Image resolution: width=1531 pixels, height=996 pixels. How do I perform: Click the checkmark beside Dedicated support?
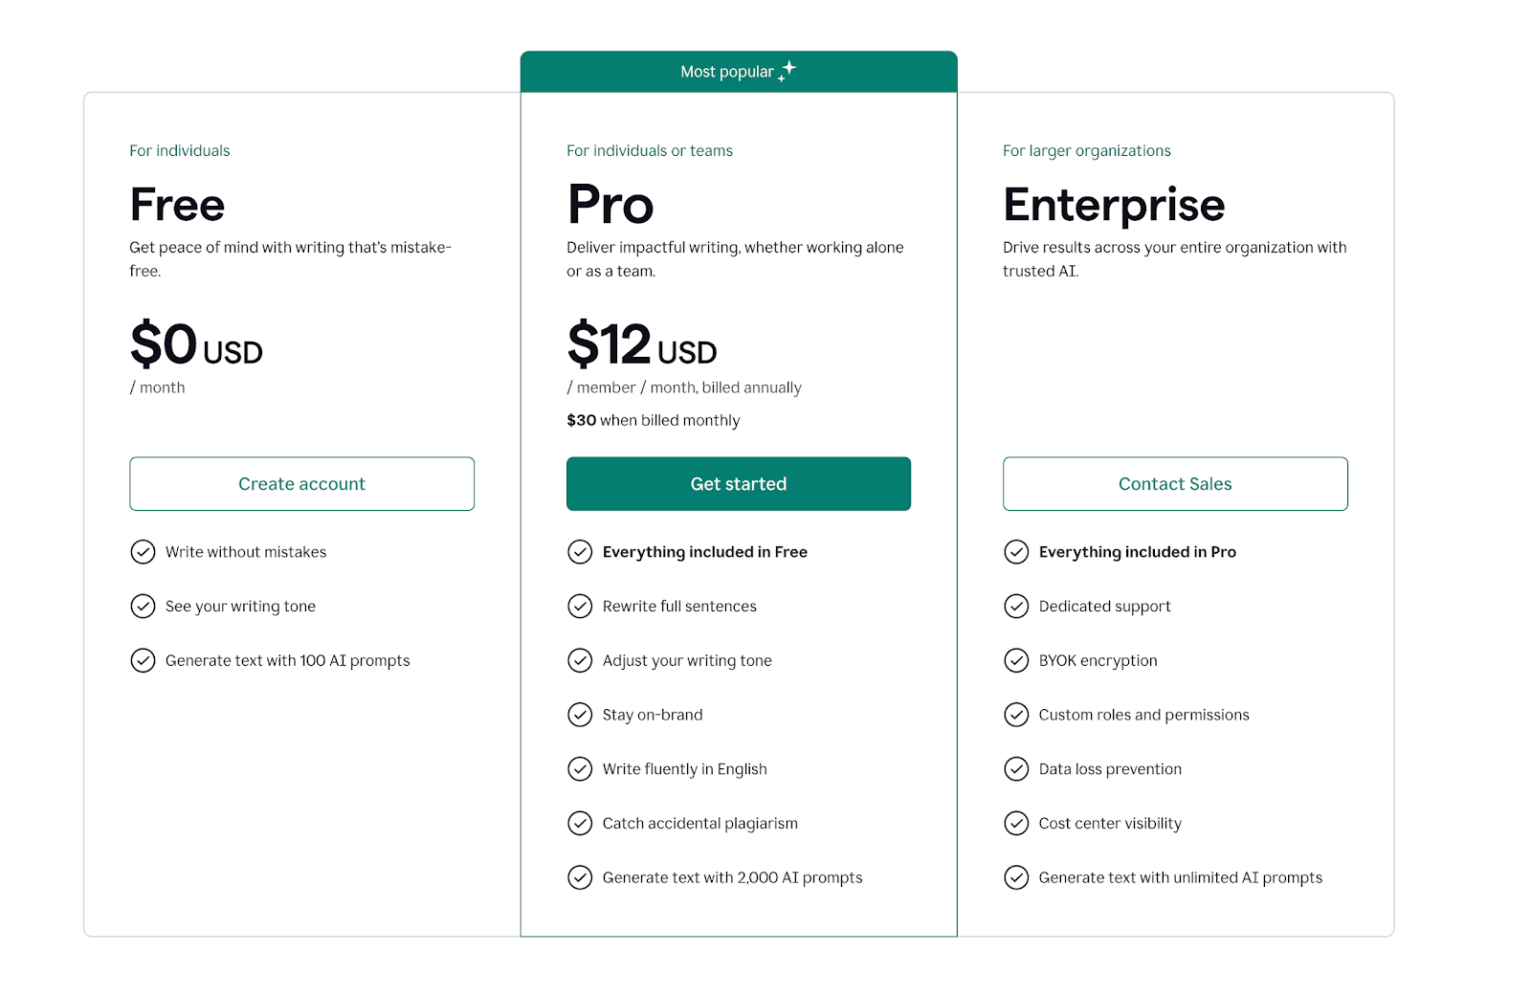1017,606
